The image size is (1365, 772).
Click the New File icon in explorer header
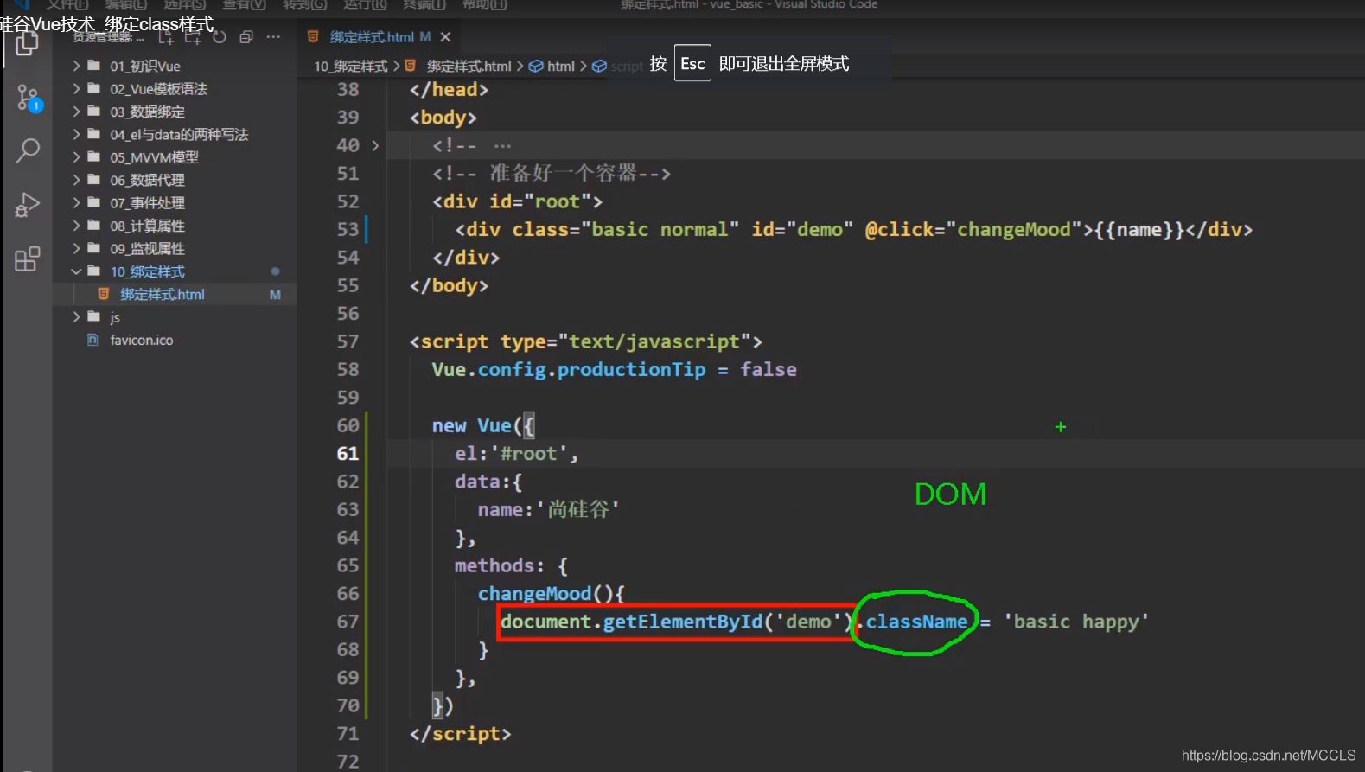(x=166, y=37)
